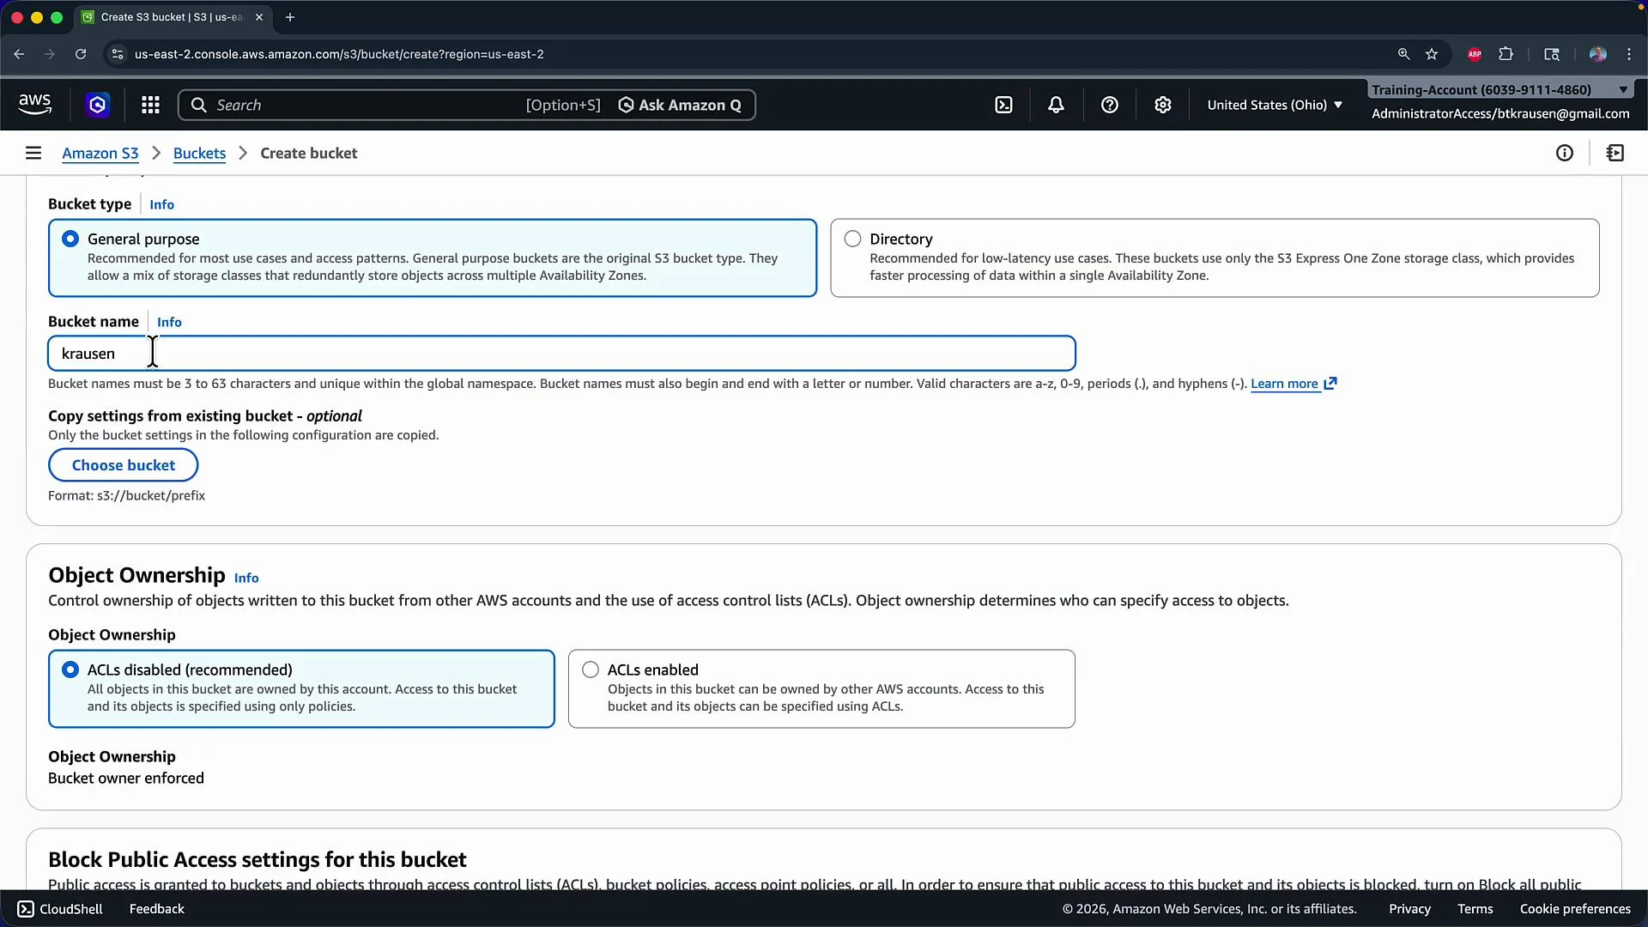Image resolution: width=1648 pixels, height=927 pixels.
Task: Click Feedback in the footer
Action: click(x=156, y=909)
